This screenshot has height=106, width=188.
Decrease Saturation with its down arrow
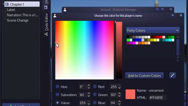click(x=89, y=96)
